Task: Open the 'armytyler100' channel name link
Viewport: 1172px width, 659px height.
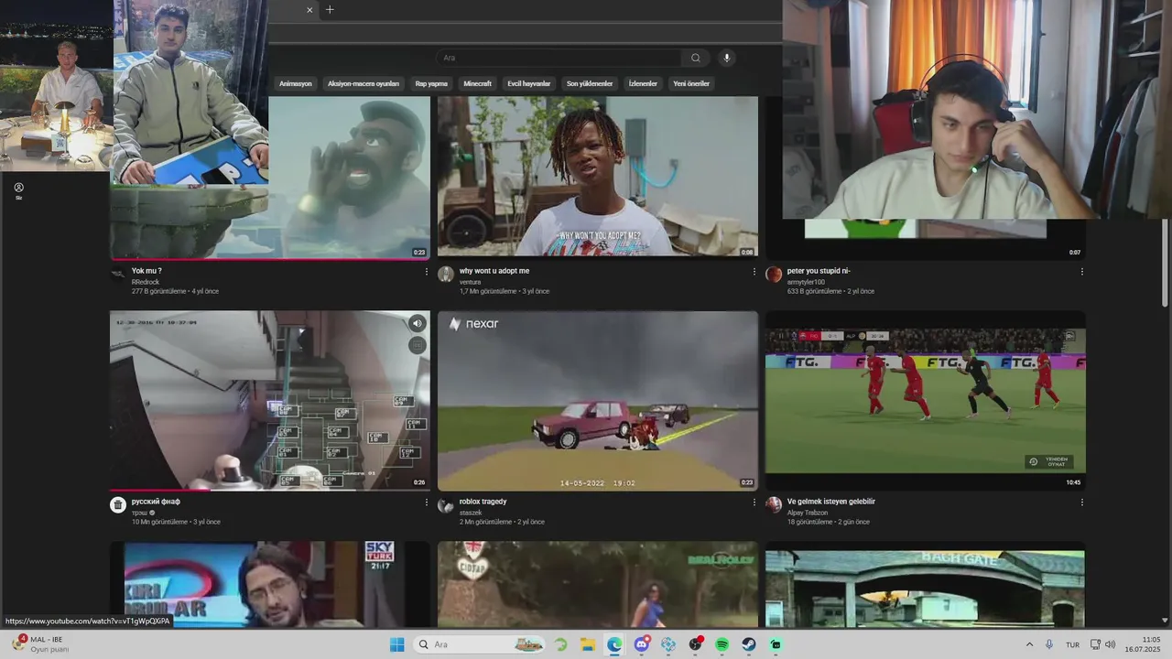Action: [x=806, y=282]
